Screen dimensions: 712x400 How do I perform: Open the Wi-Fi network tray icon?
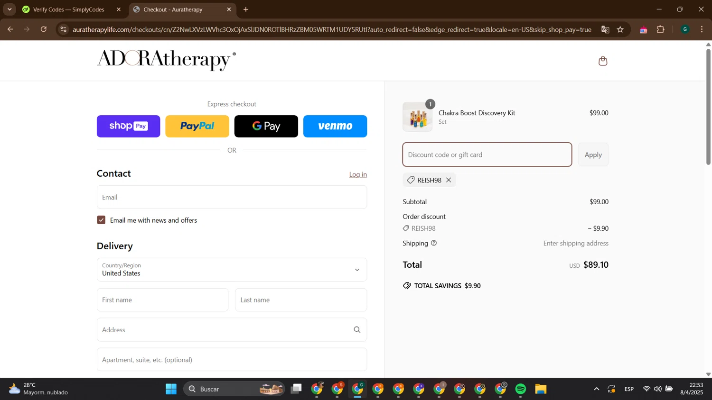click(x=646, y=389)
